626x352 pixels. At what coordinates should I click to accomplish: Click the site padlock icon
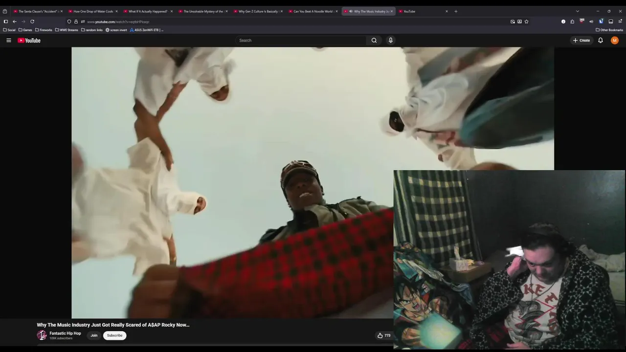[x=76, y=22]
